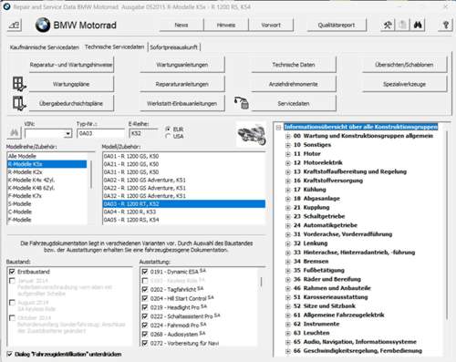
Task: Toggle 0268 Audiosystem checkbox
Action: (x=145, y=334)
